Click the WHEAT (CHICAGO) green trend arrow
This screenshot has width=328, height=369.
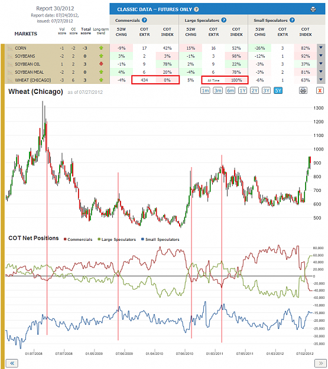(101, 80)
